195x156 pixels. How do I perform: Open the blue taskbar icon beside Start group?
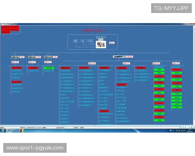[15, 131]
